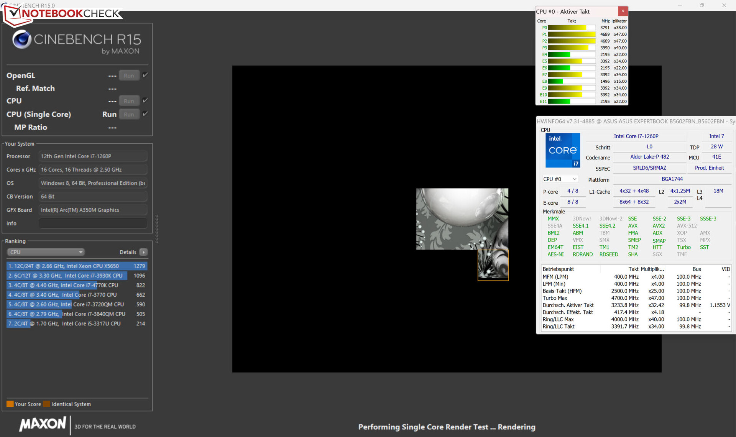Click the Ring/LLC Max row
The height and width of the screenshot is (437, 736).
(x=636, y=319)
